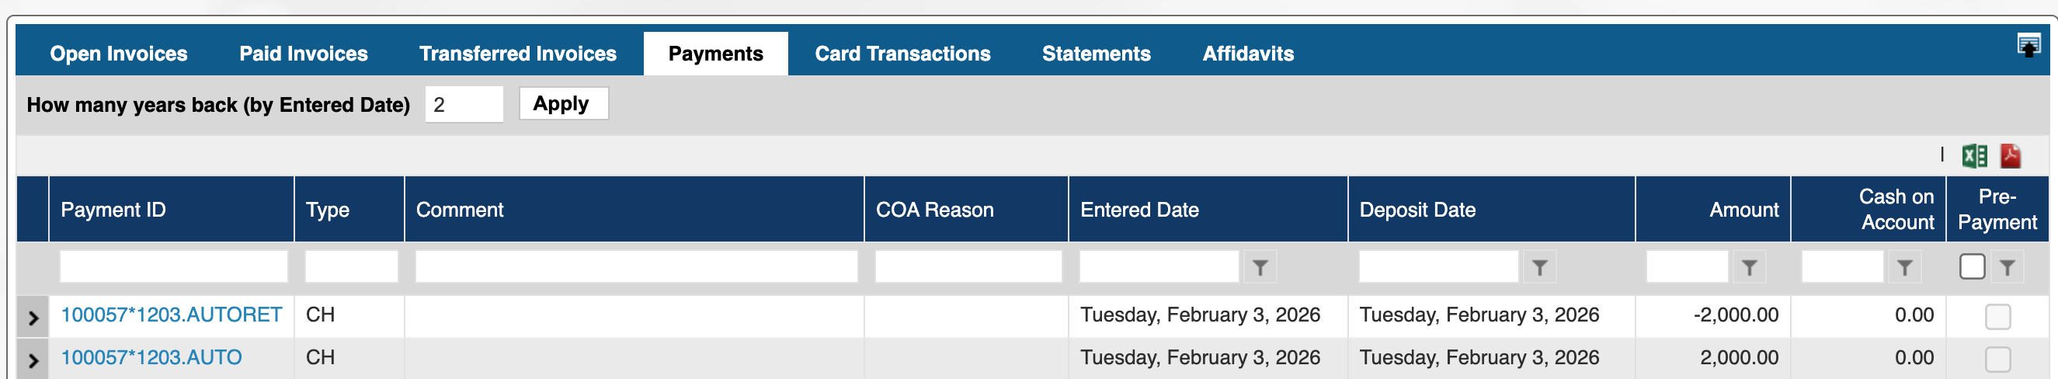Export payments grid to Excel
The width and height of the screenshot is (2058, 379).
1974,156
